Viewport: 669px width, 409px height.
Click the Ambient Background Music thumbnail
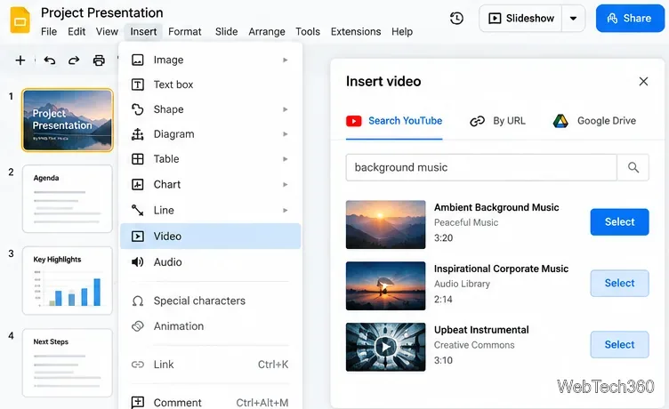click(x=386, y=224)
